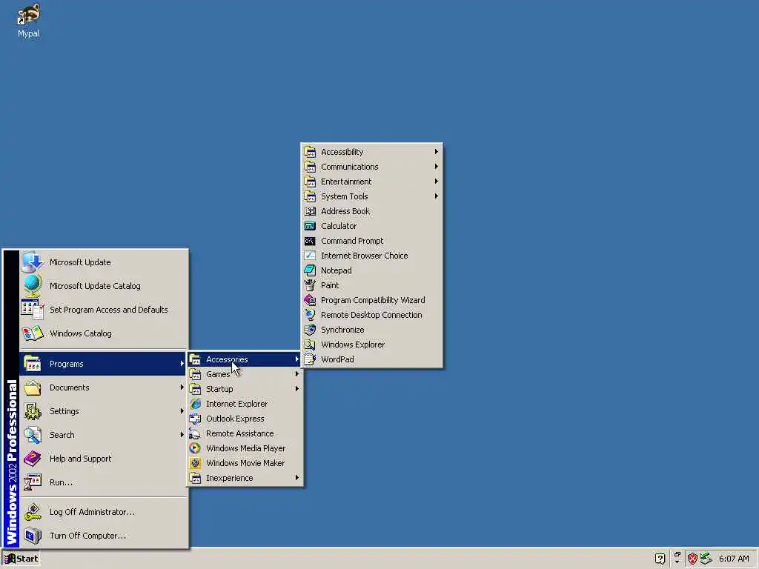
Task: Click the Paint bucket icon
Action: pos(310,285)
